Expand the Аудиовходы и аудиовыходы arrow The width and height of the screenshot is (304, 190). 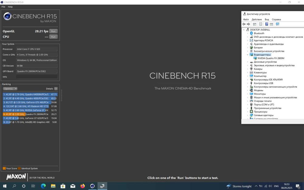pos(247,44)
